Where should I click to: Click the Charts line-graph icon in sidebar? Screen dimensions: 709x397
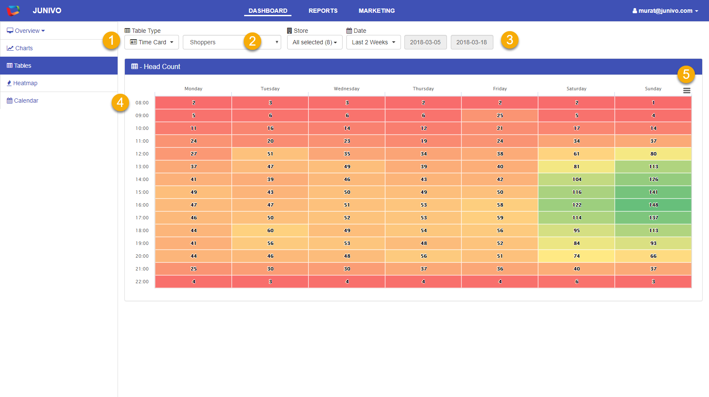click(x=10, y=48)
